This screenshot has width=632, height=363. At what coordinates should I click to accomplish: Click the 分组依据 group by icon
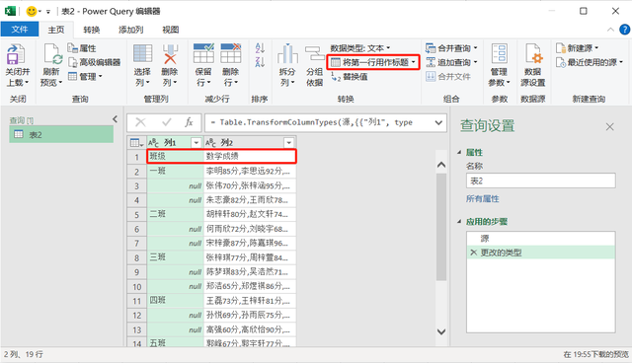click(314, 54)
